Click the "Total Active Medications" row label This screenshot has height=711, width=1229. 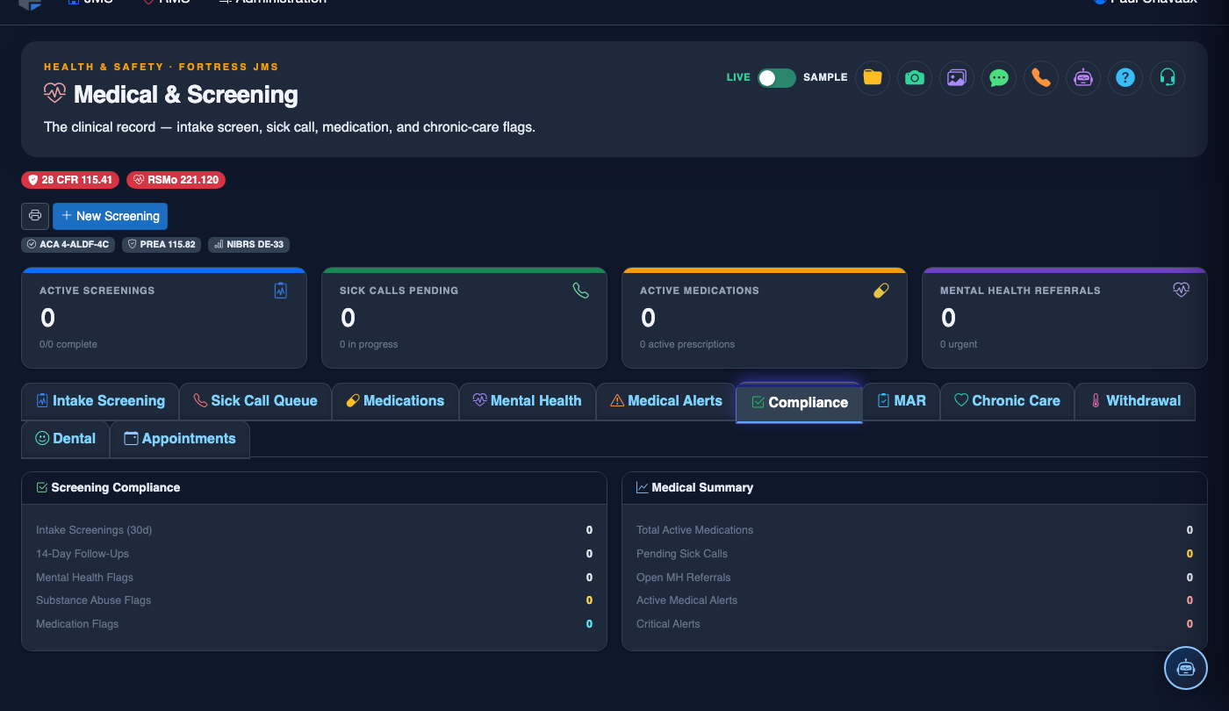(x=695, y=530)
